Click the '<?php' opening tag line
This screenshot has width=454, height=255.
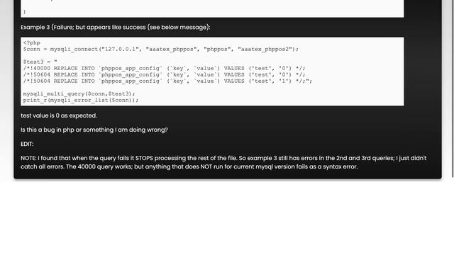31,42
